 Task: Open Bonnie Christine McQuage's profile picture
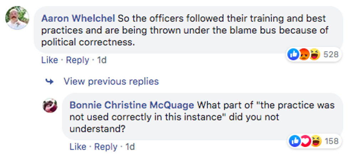click(x=50, y=105)
